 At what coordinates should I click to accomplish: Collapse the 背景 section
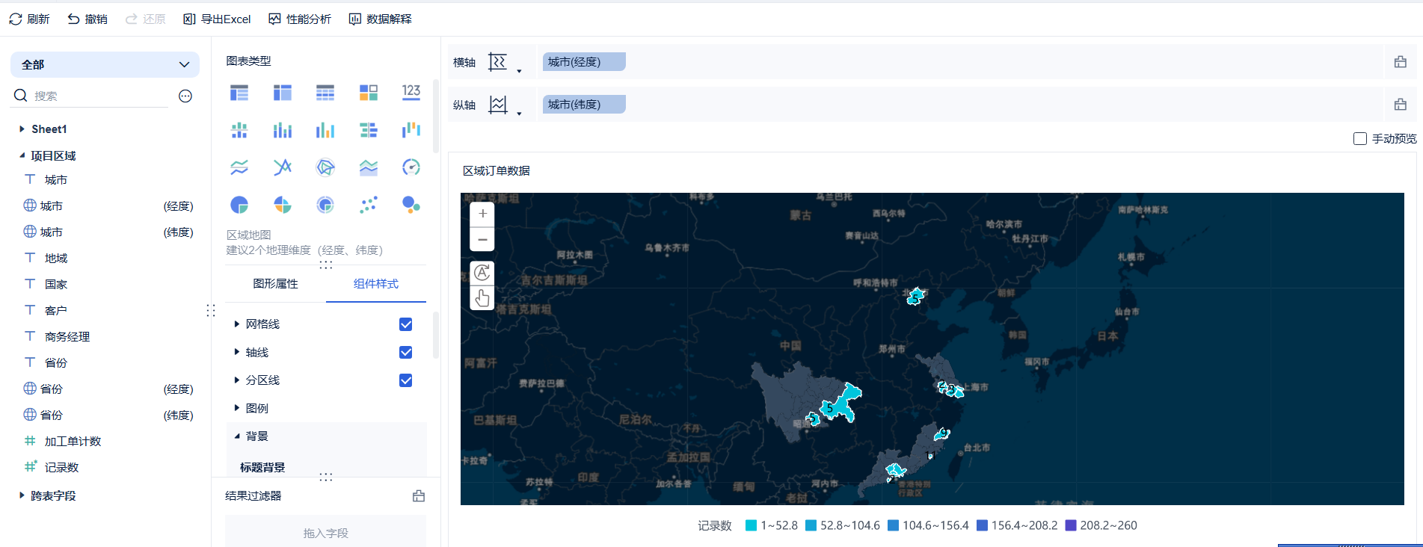click(x=237, y=436)
